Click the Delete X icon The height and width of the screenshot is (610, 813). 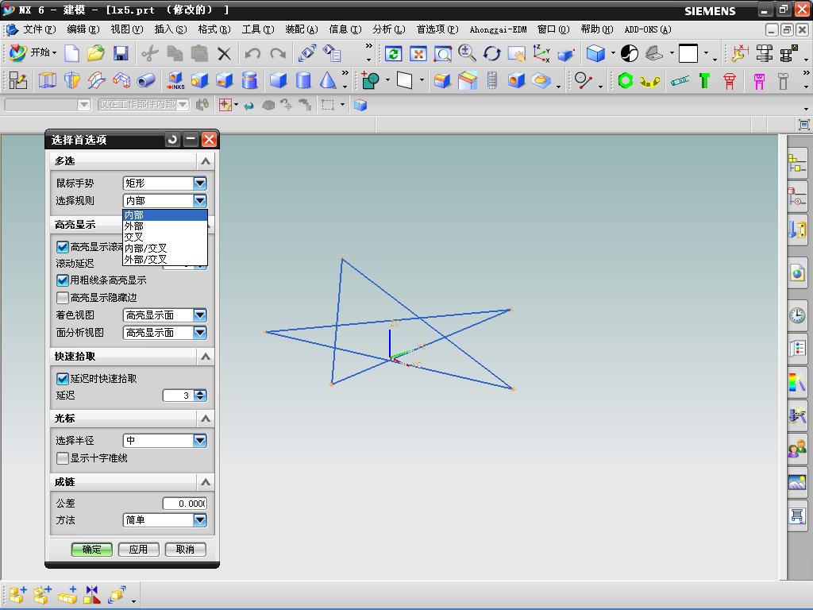pyautogui.click(x=224, y=53)
